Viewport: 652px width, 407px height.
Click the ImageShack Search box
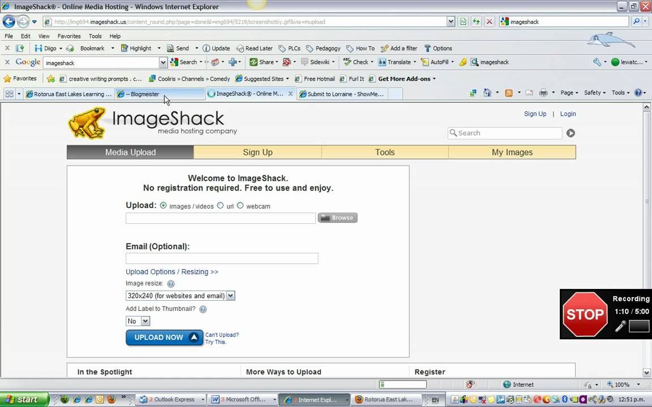click(505, 133)
